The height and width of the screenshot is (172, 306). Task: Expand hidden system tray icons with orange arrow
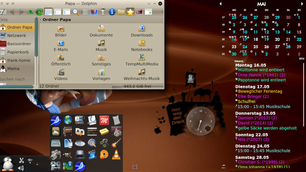point(37,164)
